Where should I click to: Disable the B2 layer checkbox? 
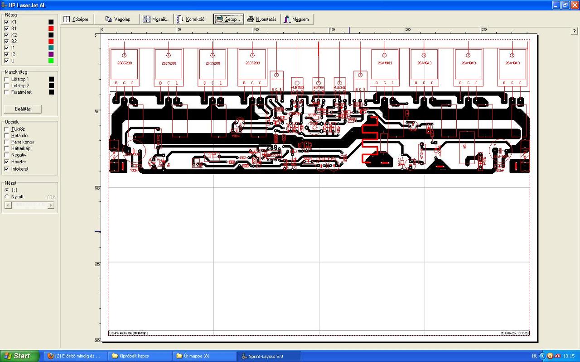(x=6, y=41)
